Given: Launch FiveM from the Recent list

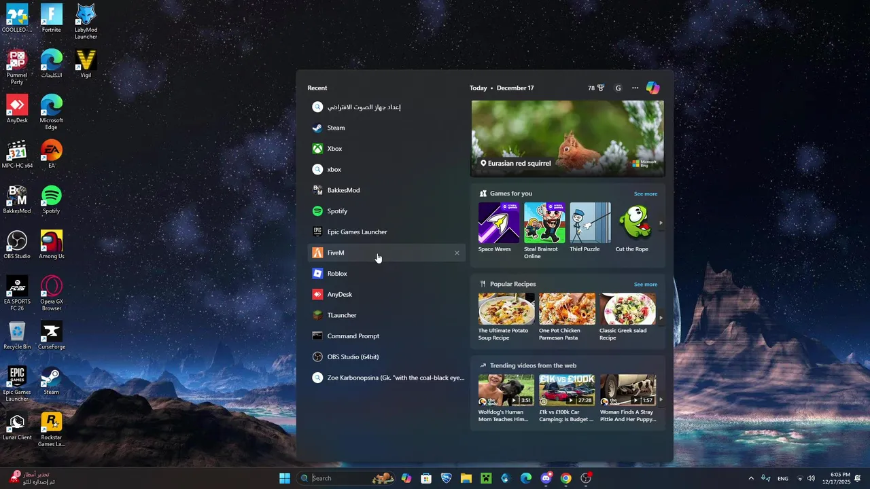Looking at the screenshot, I should tap(386, 253).
